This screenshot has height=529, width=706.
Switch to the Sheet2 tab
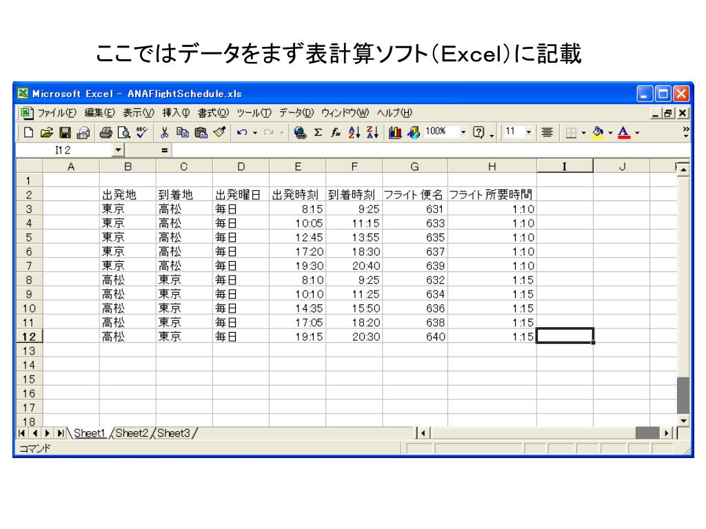132,433
